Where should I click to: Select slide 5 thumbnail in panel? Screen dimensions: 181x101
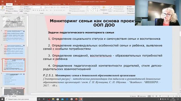pyautogui.click(x=14, y=79)
